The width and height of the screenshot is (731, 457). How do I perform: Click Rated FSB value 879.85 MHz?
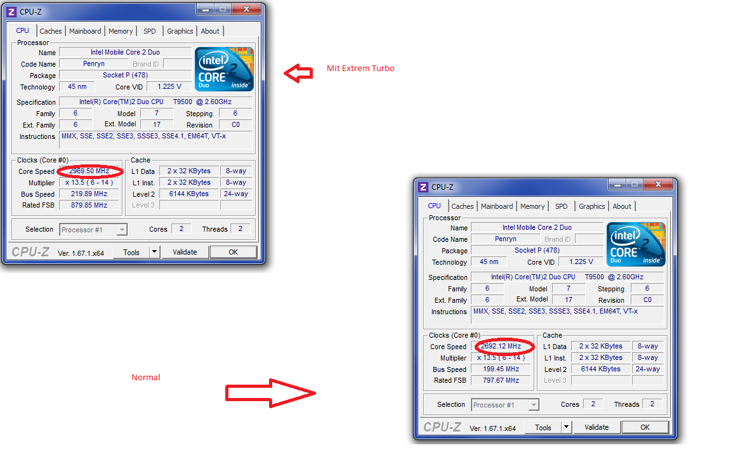pos(89,205)
